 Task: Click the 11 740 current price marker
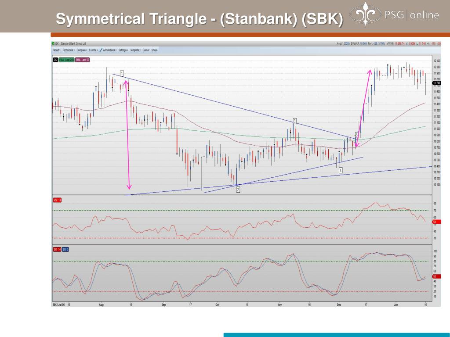(436, 83)
